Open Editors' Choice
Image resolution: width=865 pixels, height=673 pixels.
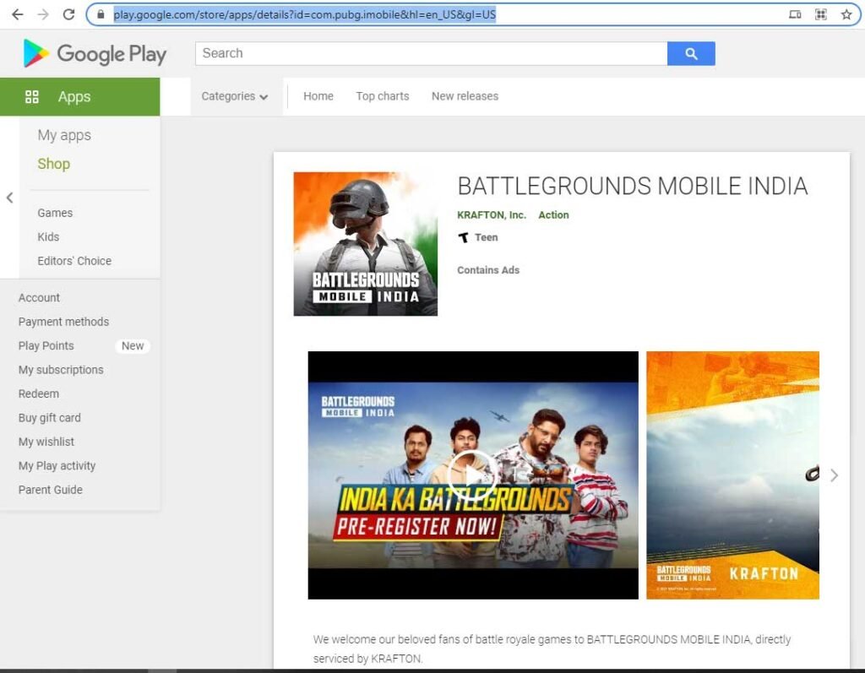tap(74, 261)
